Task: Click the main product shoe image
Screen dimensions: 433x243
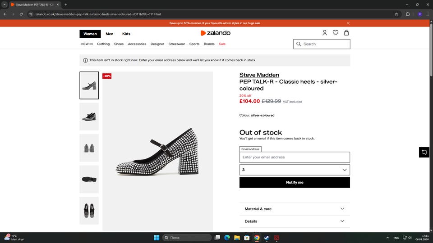Action: tap(158, 151)
